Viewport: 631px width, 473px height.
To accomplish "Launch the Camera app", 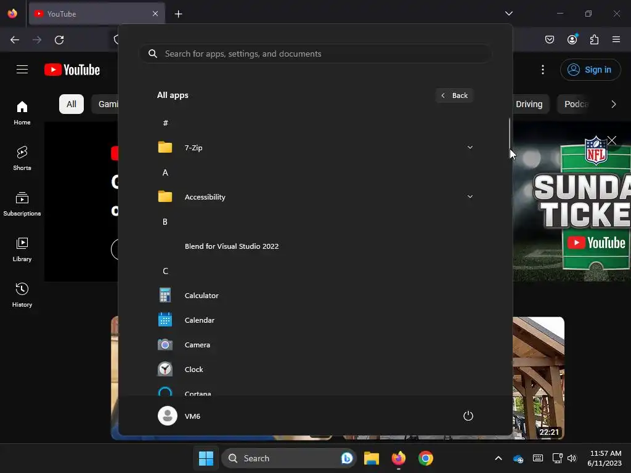I will (315, 345).
